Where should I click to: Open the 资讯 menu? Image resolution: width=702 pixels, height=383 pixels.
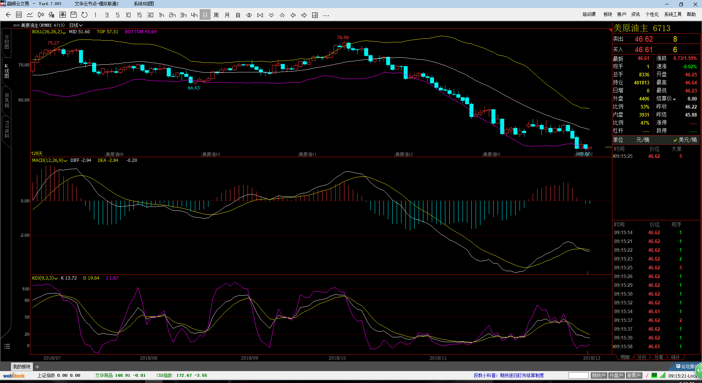click(x=635, y=14)
